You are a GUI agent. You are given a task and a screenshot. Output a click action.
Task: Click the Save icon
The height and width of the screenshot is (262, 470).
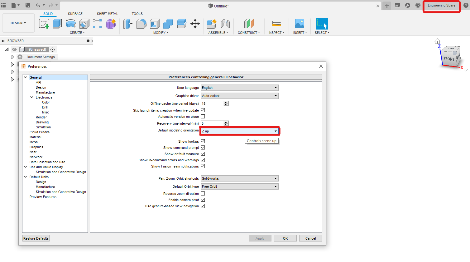(x=28, y=5)
